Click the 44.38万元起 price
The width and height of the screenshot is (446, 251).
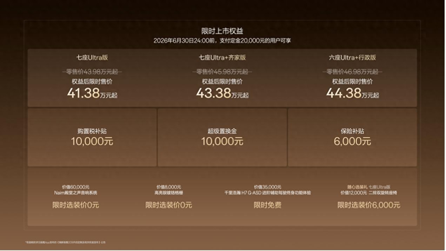[x=352, y=93]
